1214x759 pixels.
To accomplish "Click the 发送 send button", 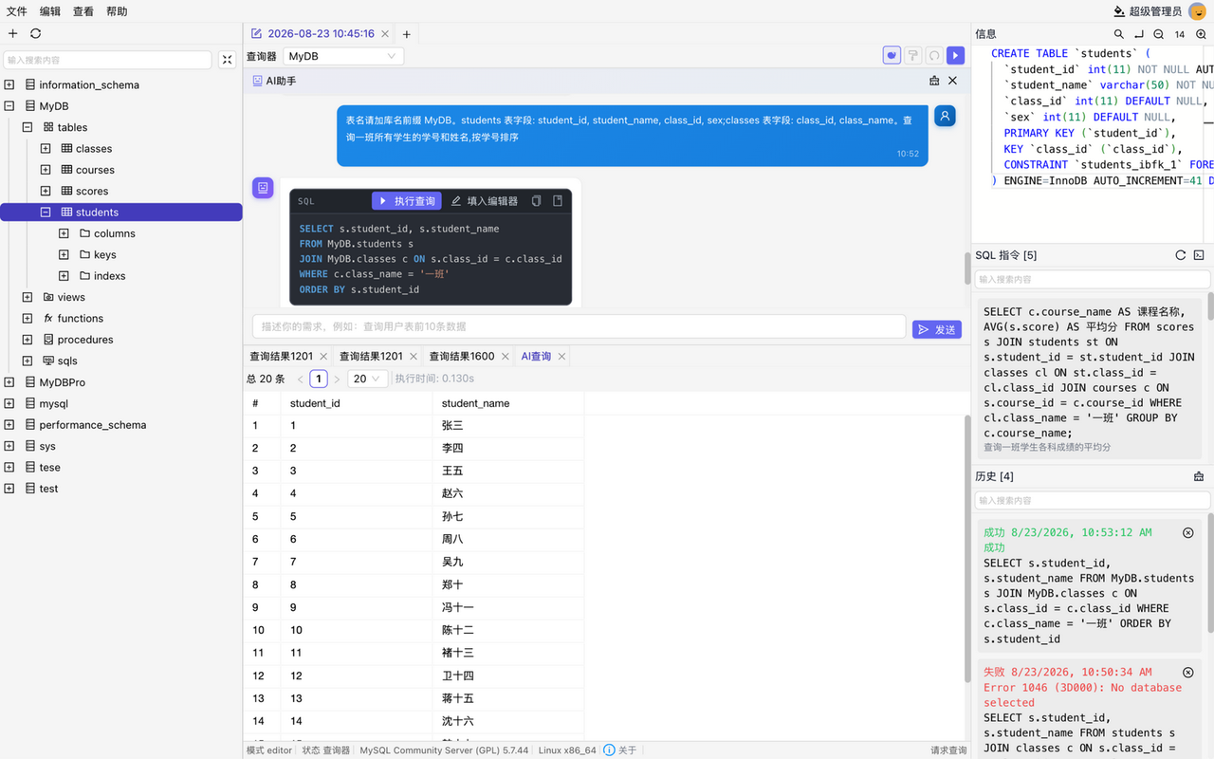I will [x=937, y=329].
